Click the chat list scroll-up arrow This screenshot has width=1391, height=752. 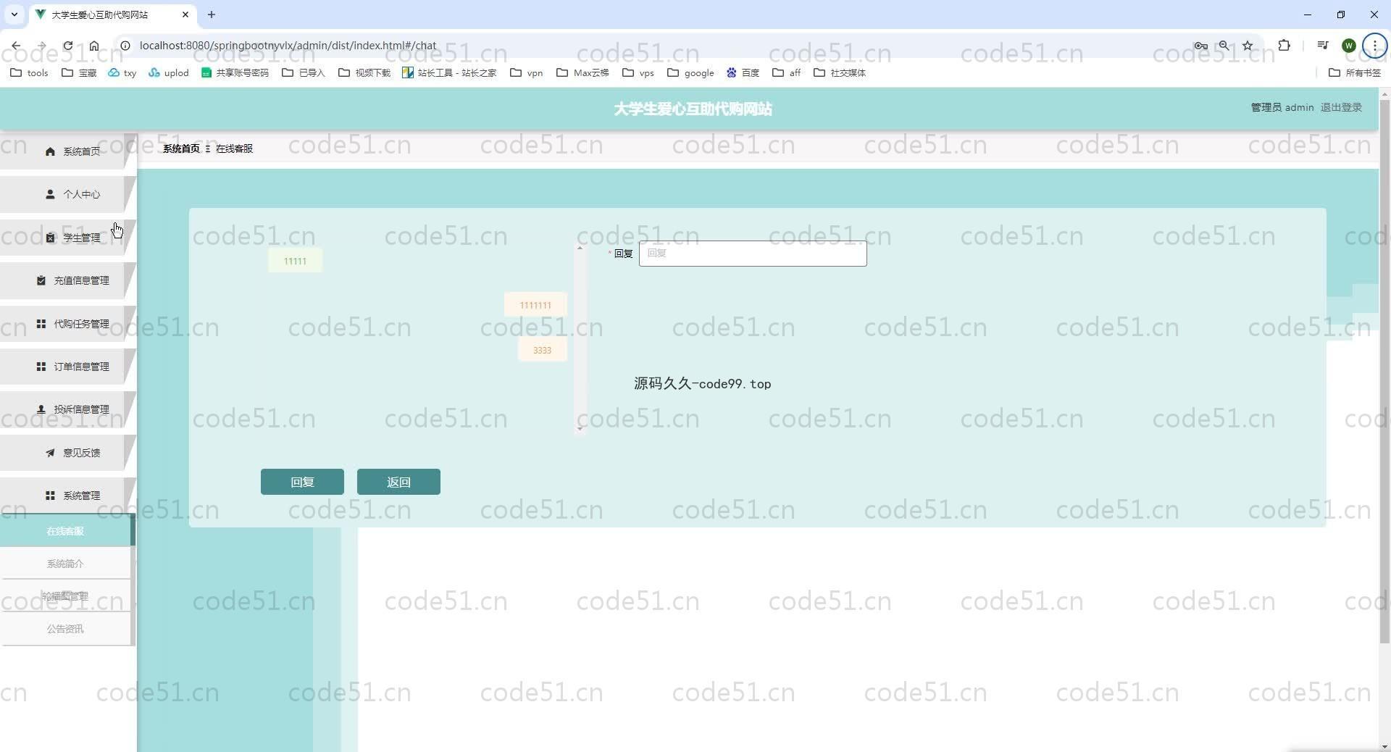(x=580, y=248)
